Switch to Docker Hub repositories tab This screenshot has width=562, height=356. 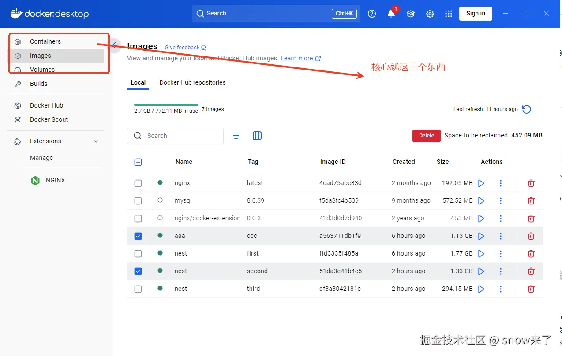pos(192,82)
